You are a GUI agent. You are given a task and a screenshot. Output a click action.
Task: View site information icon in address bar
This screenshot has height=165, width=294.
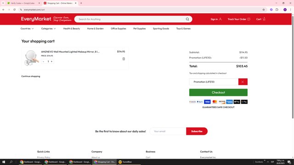[21, 10]
